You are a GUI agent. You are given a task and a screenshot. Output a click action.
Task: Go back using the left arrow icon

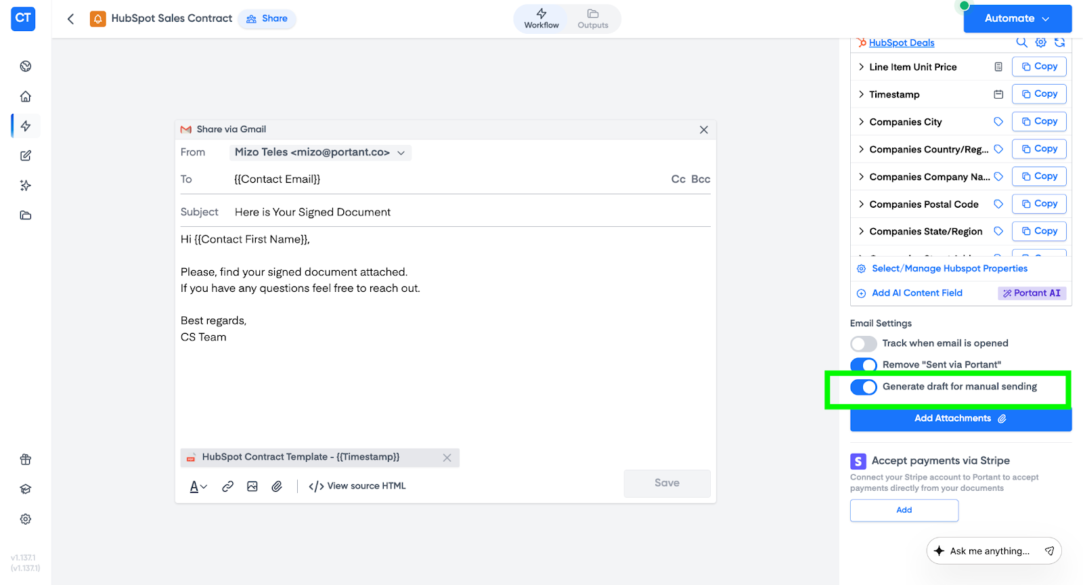[x=70, y=19]
